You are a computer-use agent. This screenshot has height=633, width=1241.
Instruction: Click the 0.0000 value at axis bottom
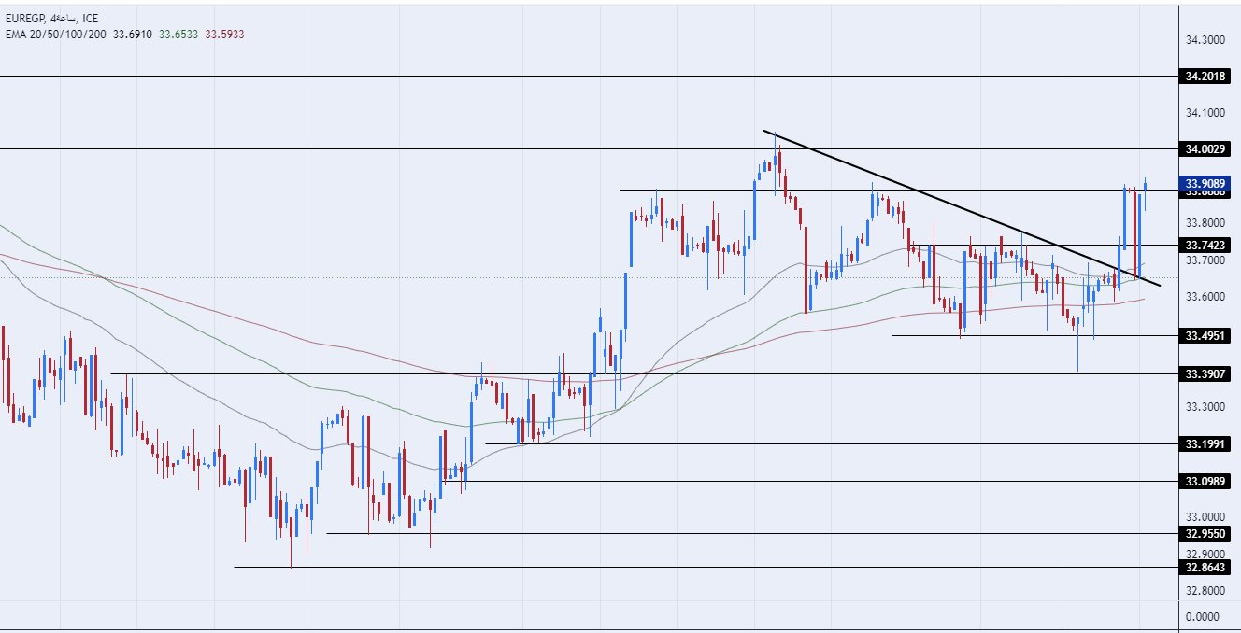pyautogui.click(x=1205, y=617)
